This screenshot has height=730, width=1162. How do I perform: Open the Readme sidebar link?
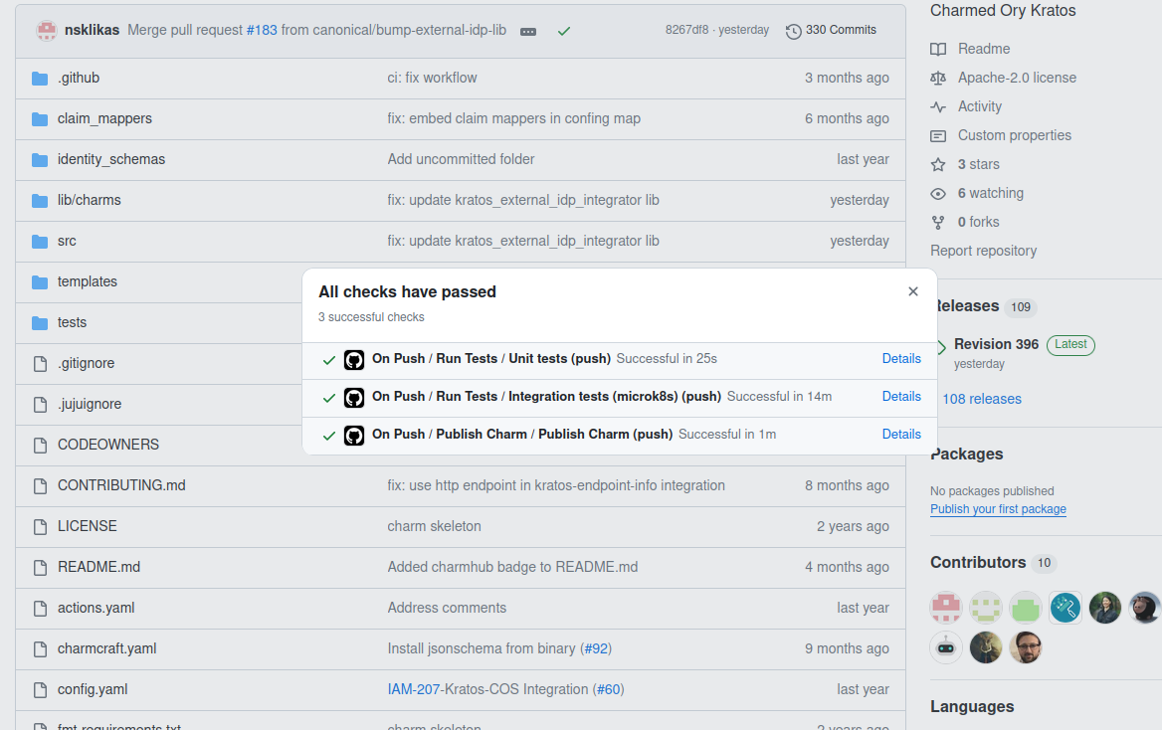983,49
